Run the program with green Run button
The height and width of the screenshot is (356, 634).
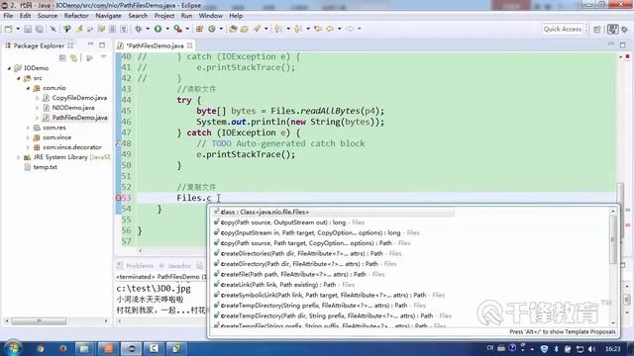158,29
